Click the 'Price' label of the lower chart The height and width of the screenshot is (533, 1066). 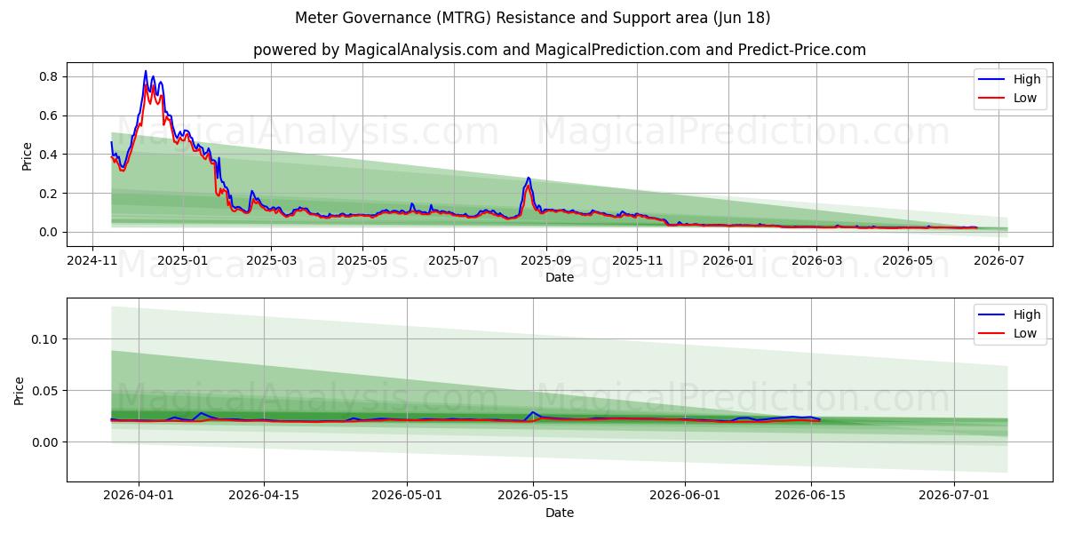tap(20, 391)
